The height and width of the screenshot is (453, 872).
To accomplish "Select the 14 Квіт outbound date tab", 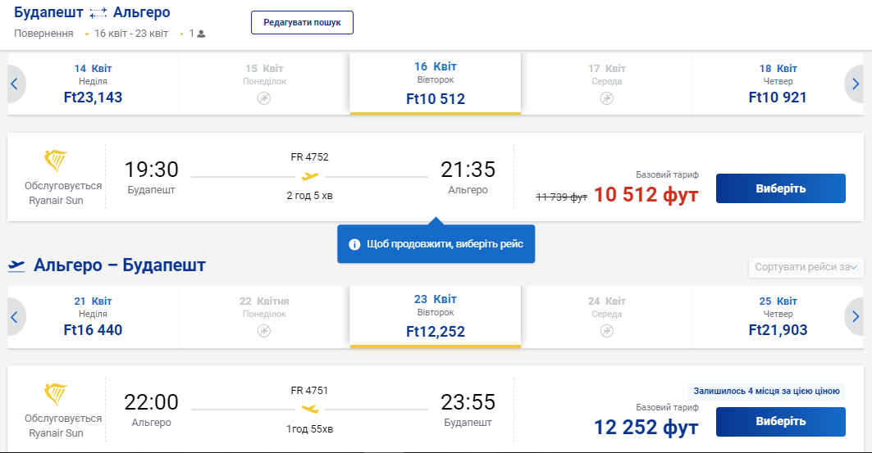I will [x=93, y=84].
